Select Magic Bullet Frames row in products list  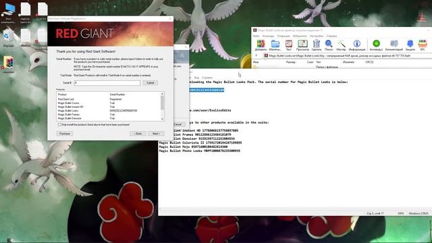coord(108,115)
